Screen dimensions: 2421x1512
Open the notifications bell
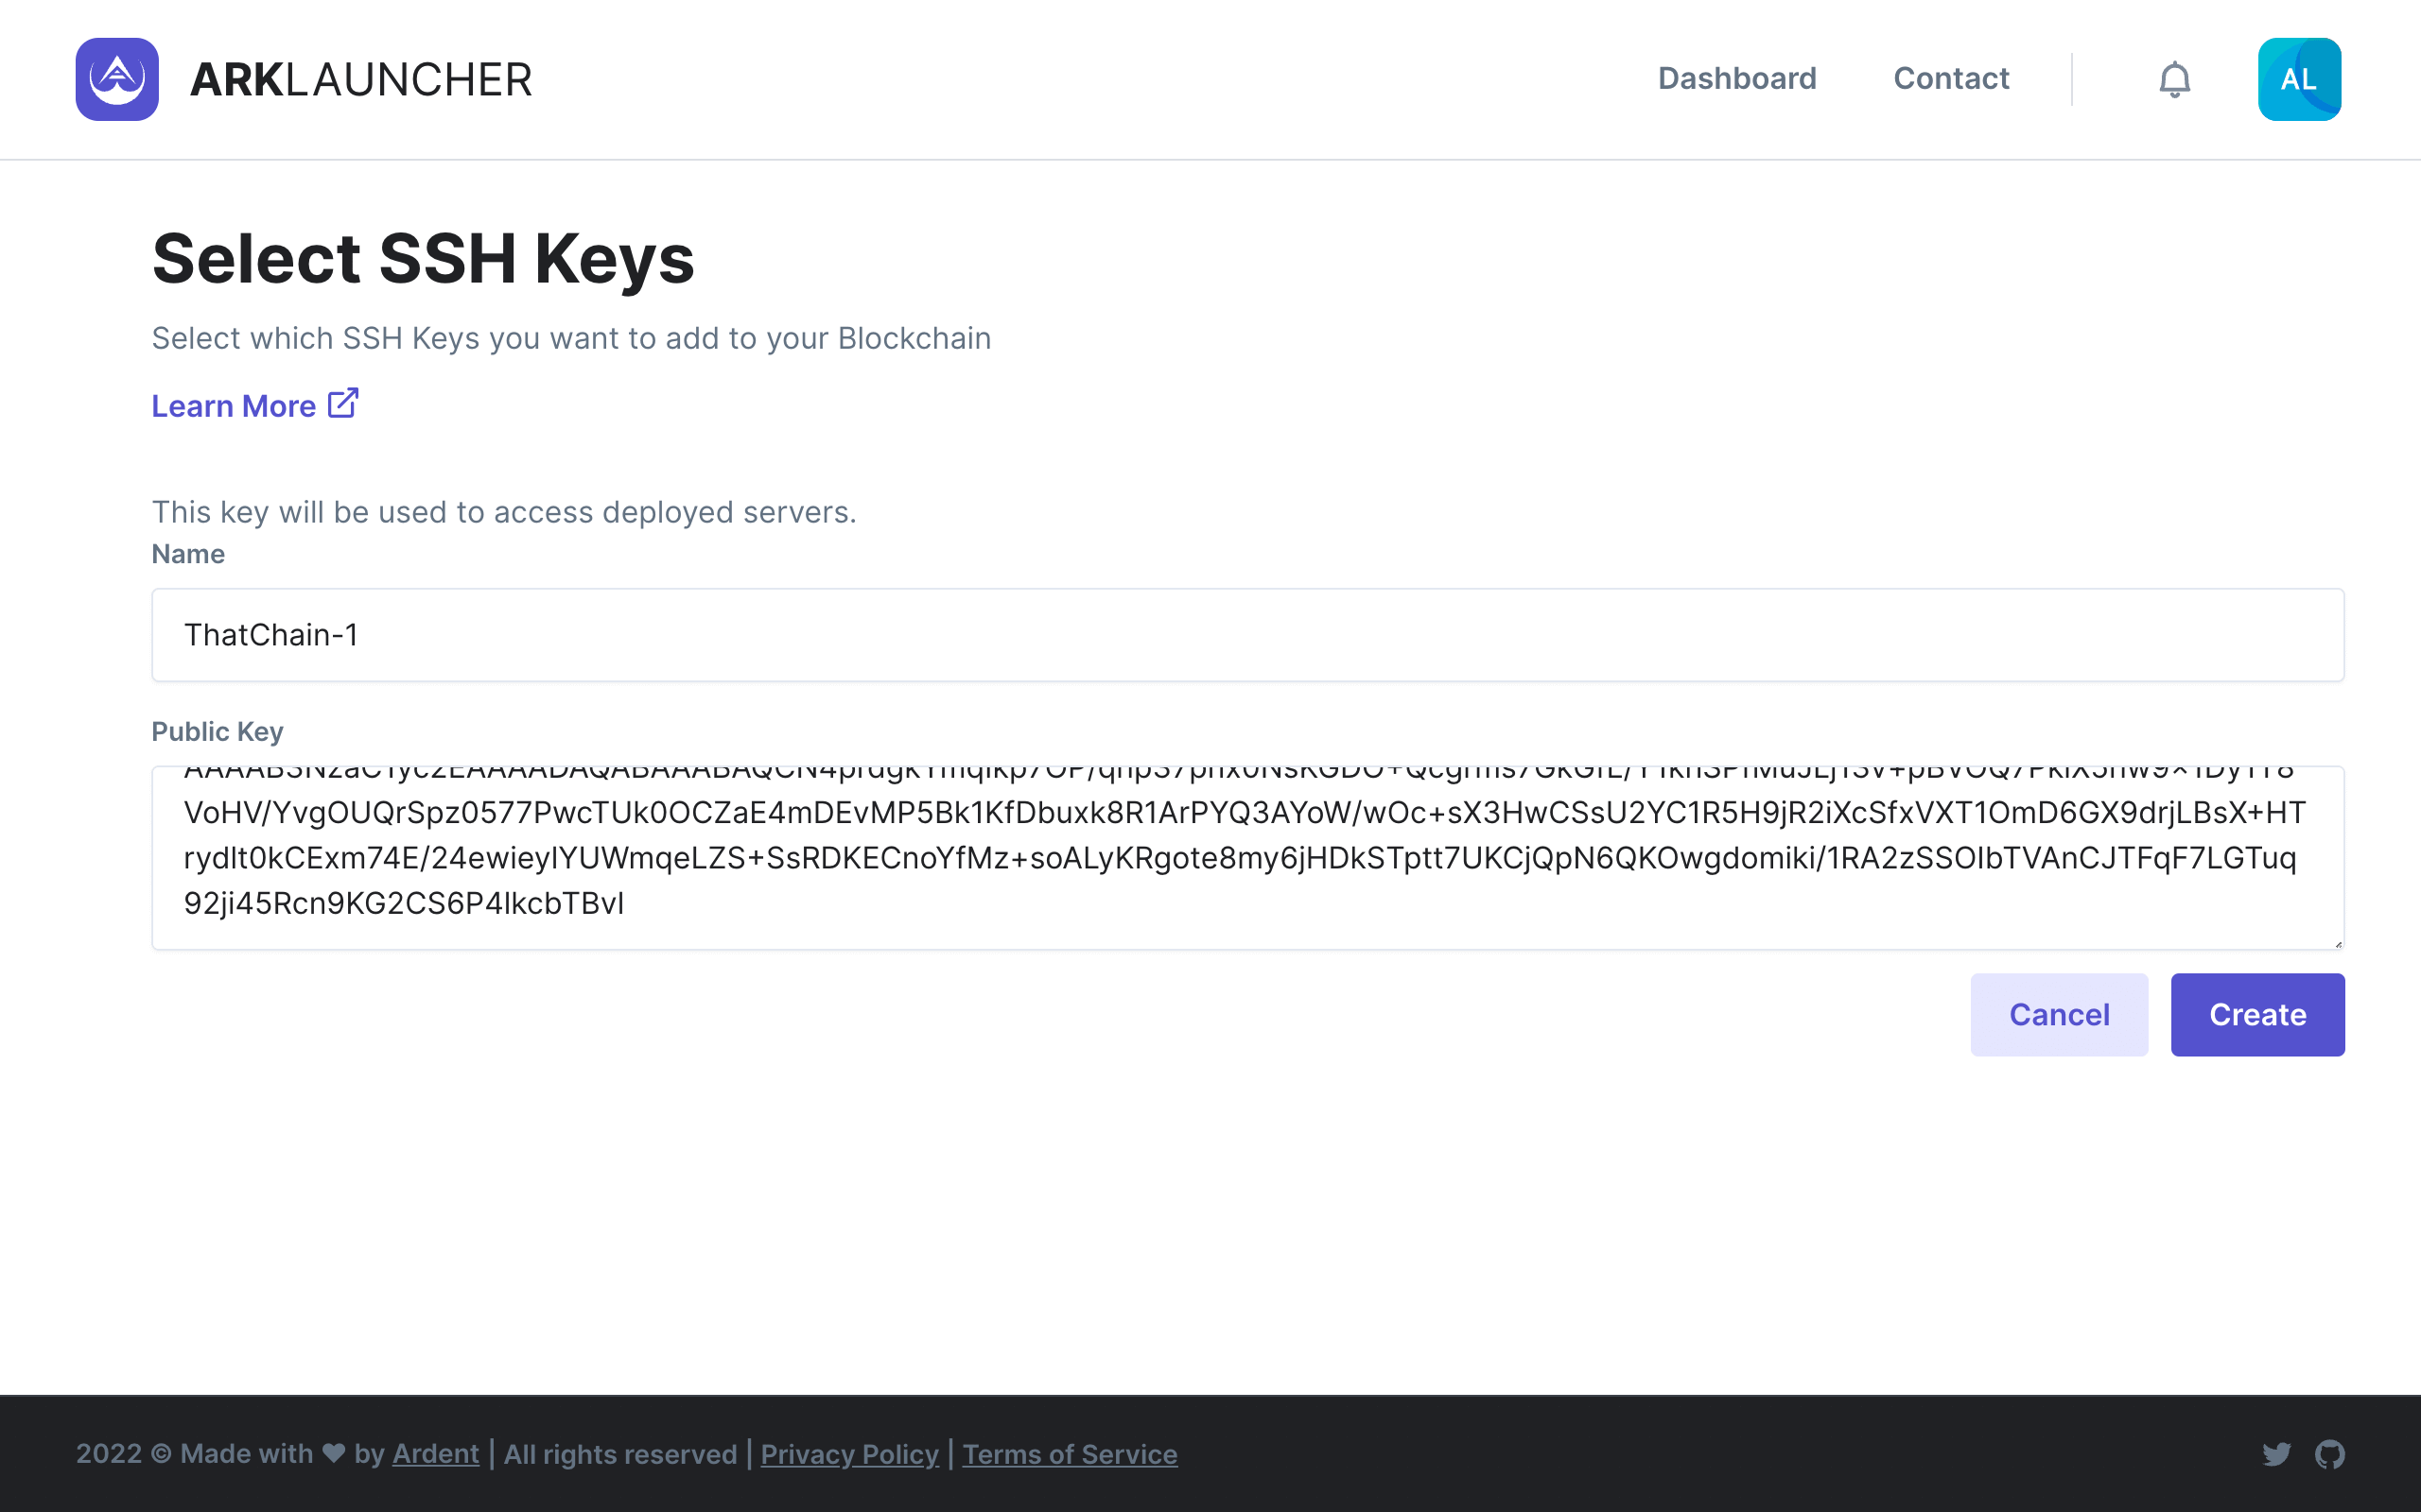(x=2174, y=79)
